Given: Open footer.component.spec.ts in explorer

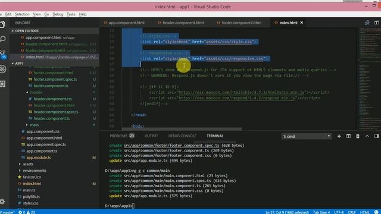Looking at the screenshot, I should [55, 79].
